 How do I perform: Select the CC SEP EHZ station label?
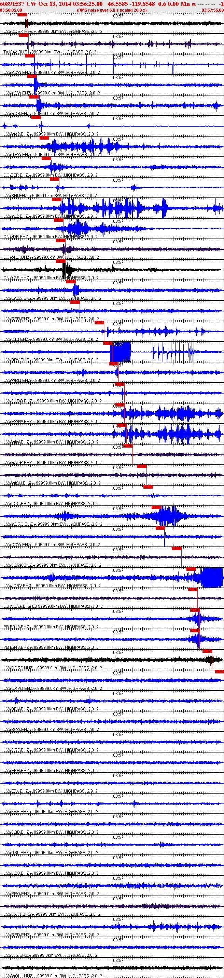click(51, 175)
